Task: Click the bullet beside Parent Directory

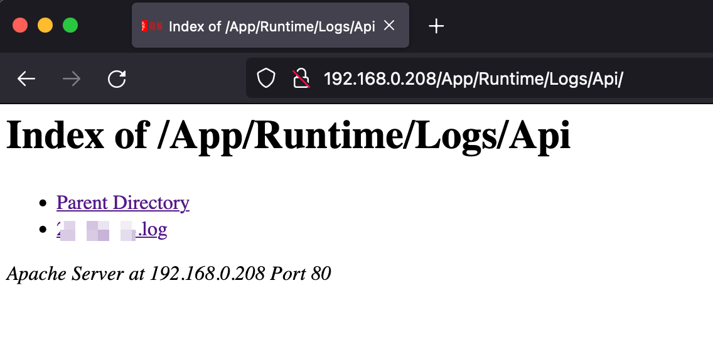Action: pos(43,203)
